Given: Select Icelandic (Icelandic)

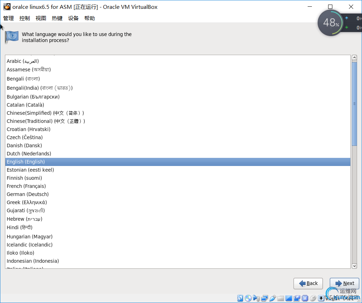Looking at the screenshot, I should (x=178, y=245).
